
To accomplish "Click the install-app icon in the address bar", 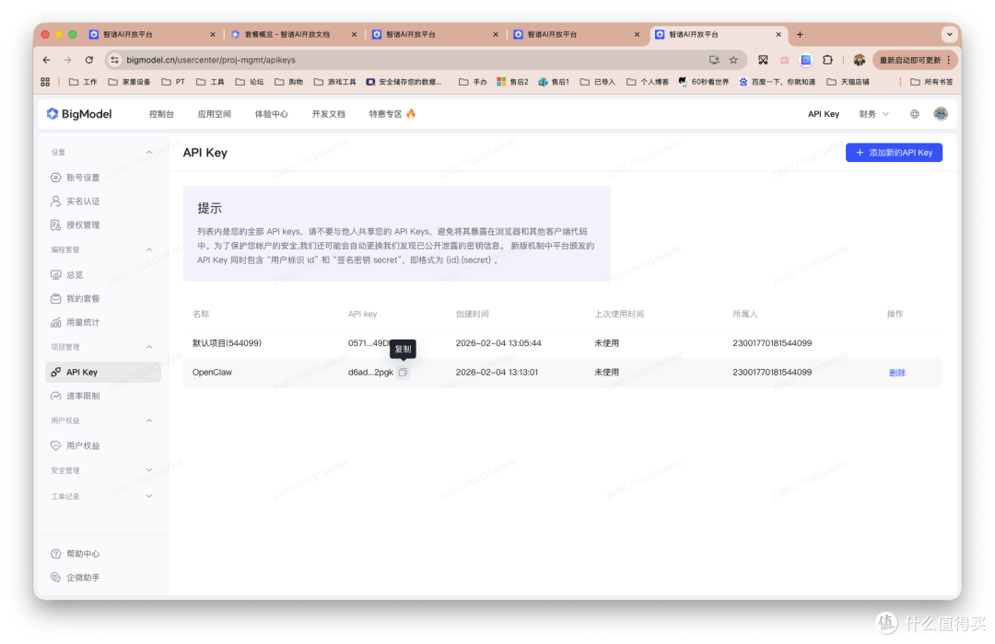I will tap(714, 60).
